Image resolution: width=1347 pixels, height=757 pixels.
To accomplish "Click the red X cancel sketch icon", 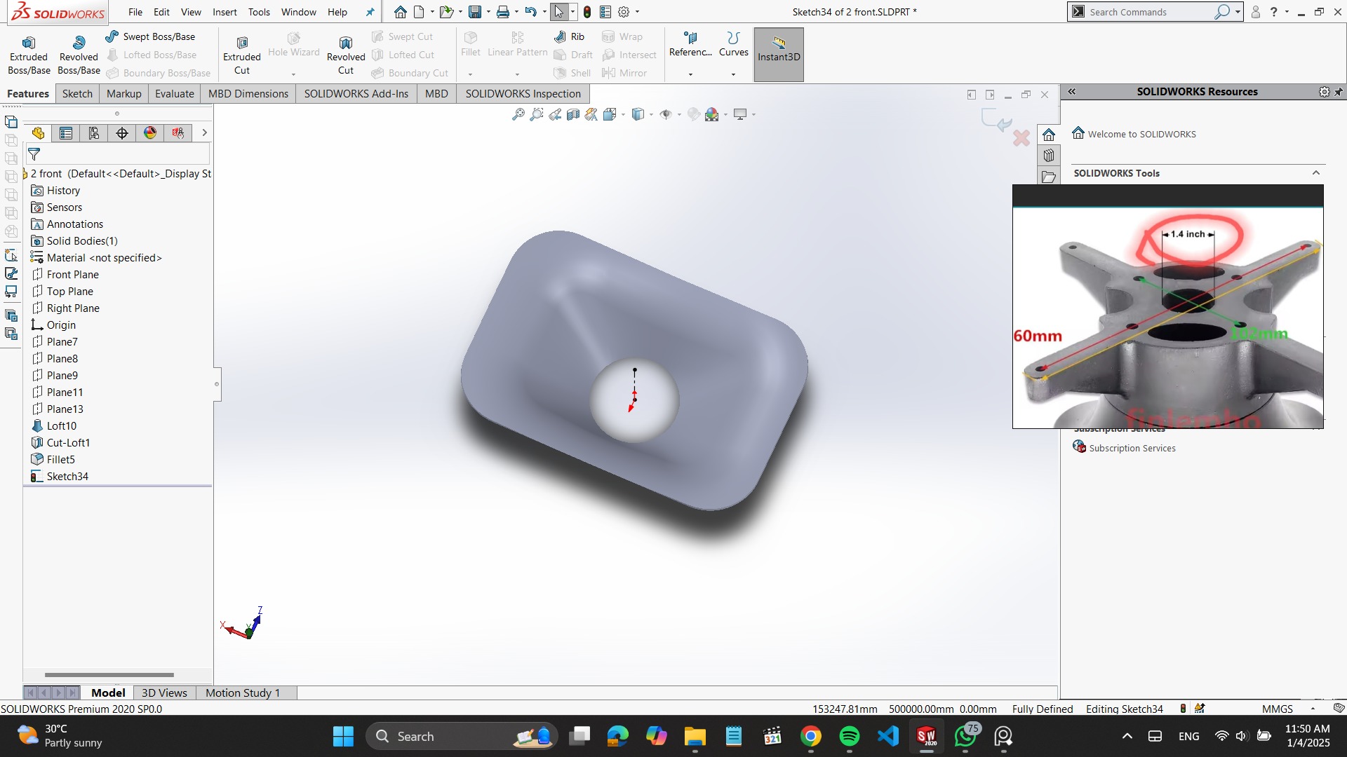I will click(1021, 138).
